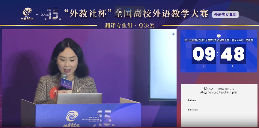Click the 翻译专业组·总决赛 subtitle
Image resolution: width=259 pixels, height=128 pixels.
coord(130,25)
